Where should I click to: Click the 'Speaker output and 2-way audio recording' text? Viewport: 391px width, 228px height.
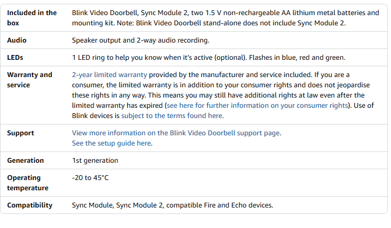pyautogui.click(x=141, y=40)
